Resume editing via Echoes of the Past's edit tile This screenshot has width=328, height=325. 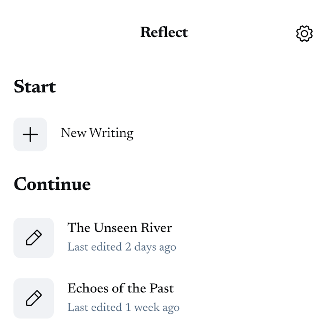(34, 298)
